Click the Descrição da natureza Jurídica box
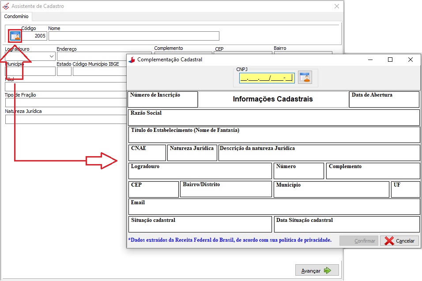The width and height of the screenshot is (422, 281). point(319,153)
